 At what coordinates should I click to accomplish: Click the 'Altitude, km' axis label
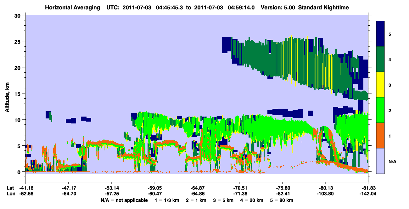[x=7, y=98]
